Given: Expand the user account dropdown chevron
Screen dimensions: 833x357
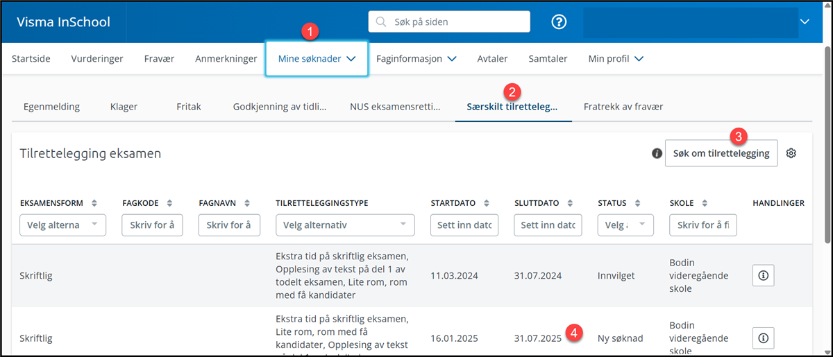Looking at the screenshot, I should 805,22.
